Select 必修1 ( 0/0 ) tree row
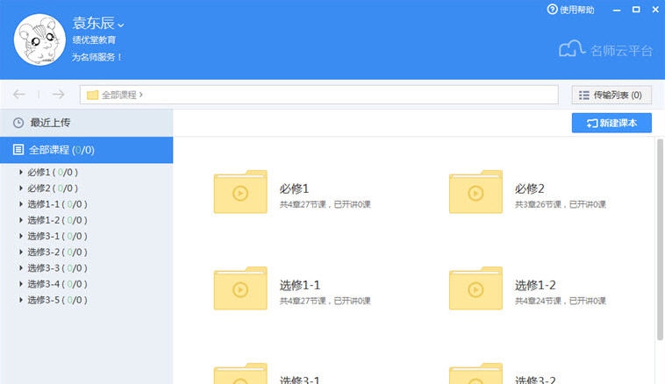The width and height of the screenshot is (665, 384). click(53, 172)
